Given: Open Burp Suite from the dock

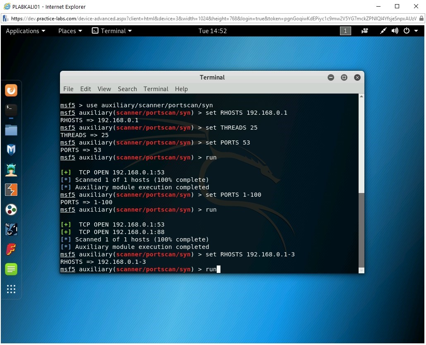Looking at the screenshot, I should [11, 190].
